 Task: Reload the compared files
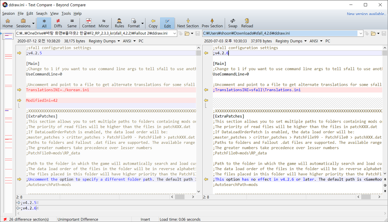pos(247,23)
